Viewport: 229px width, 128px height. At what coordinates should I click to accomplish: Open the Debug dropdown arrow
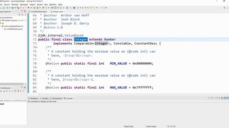(x=10, y=8)
